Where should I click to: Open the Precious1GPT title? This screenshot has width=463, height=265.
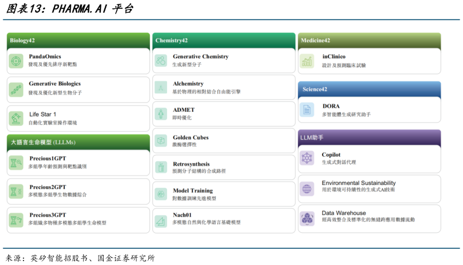coord(48,158)
